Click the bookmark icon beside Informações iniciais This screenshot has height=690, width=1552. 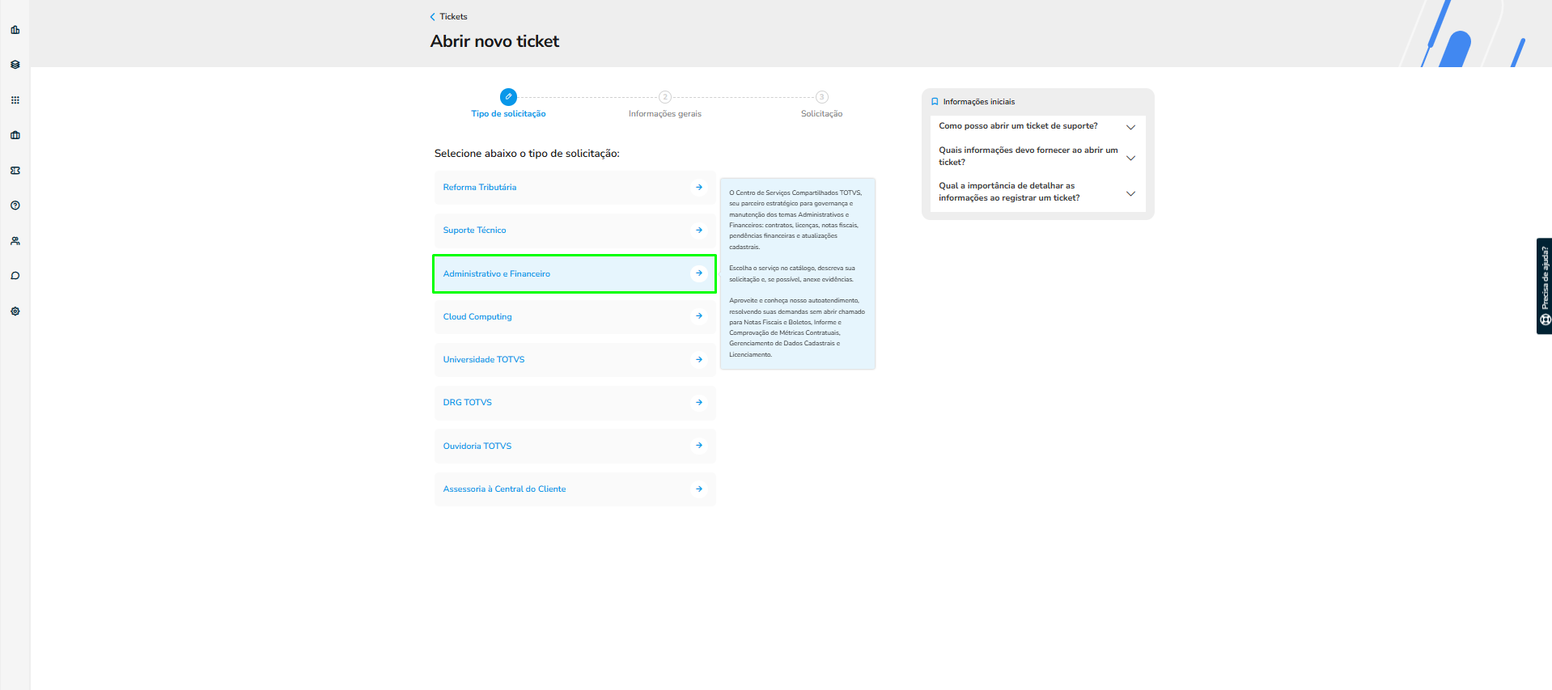935,102
